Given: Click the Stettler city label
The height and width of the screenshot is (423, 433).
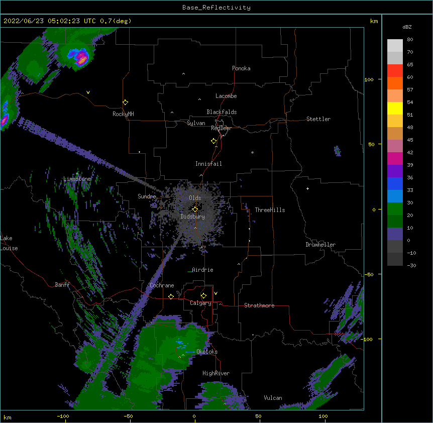Looking at the screenshot, I should pos(318,119).
